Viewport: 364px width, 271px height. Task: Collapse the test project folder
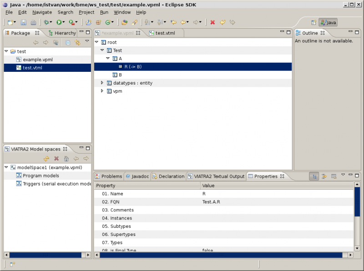click(6, 51)
